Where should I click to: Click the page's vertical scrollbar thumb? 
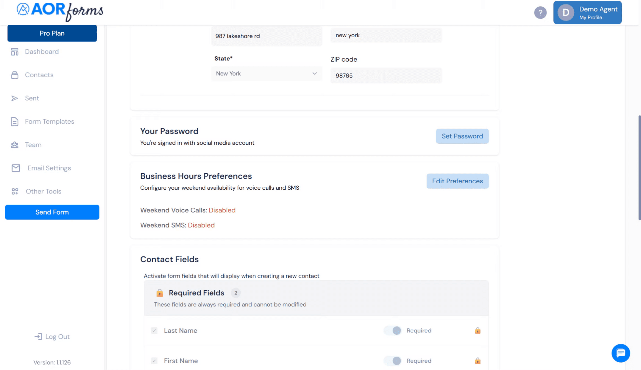pos(639,168)
